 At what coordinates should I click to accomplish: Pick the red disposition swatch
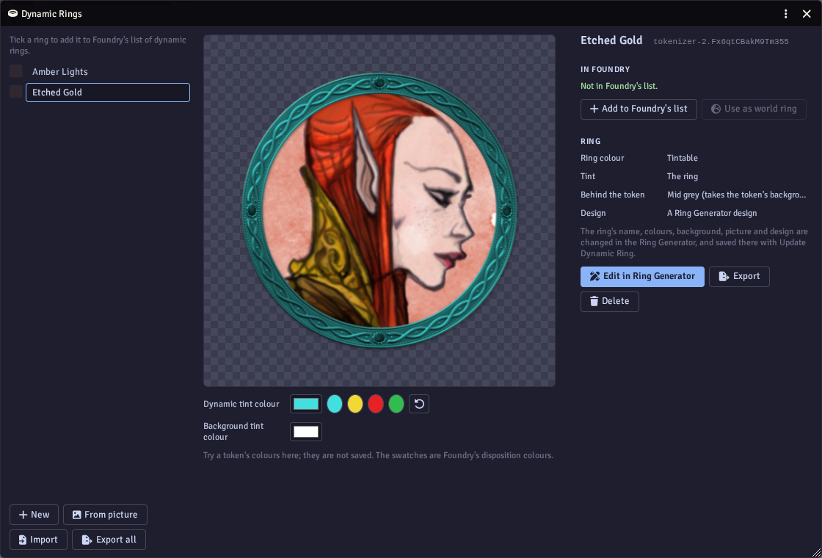(x=375, y=404)
